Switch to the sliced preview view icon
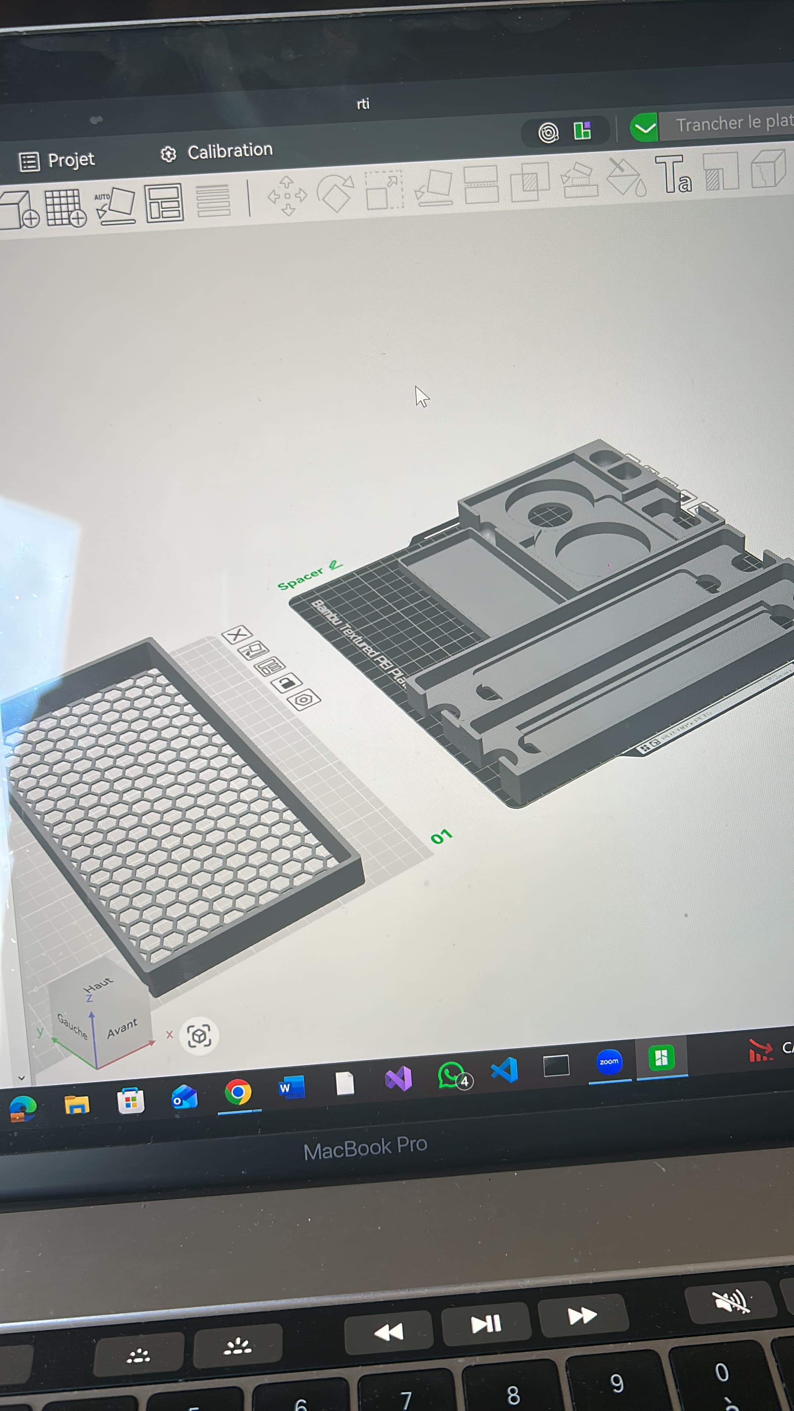This screenshot has height=1411, width=794. point(582,130)
